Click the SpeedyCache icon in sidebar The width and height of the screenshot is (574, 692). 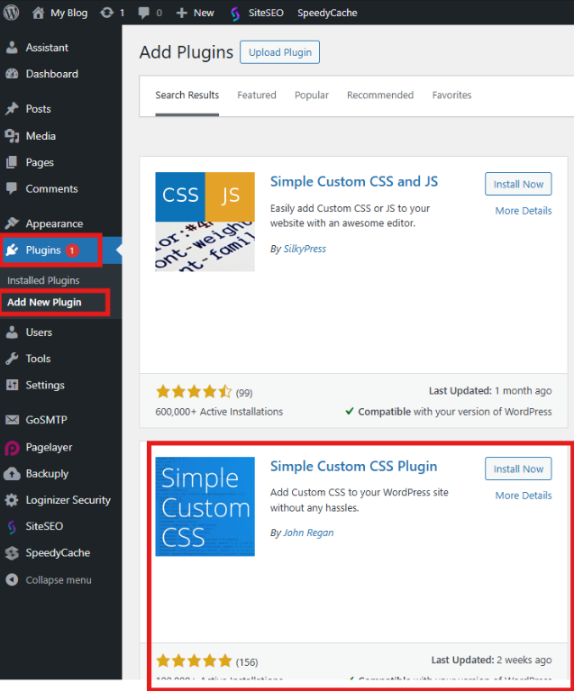pyautogui.click(x=12, y=553)
